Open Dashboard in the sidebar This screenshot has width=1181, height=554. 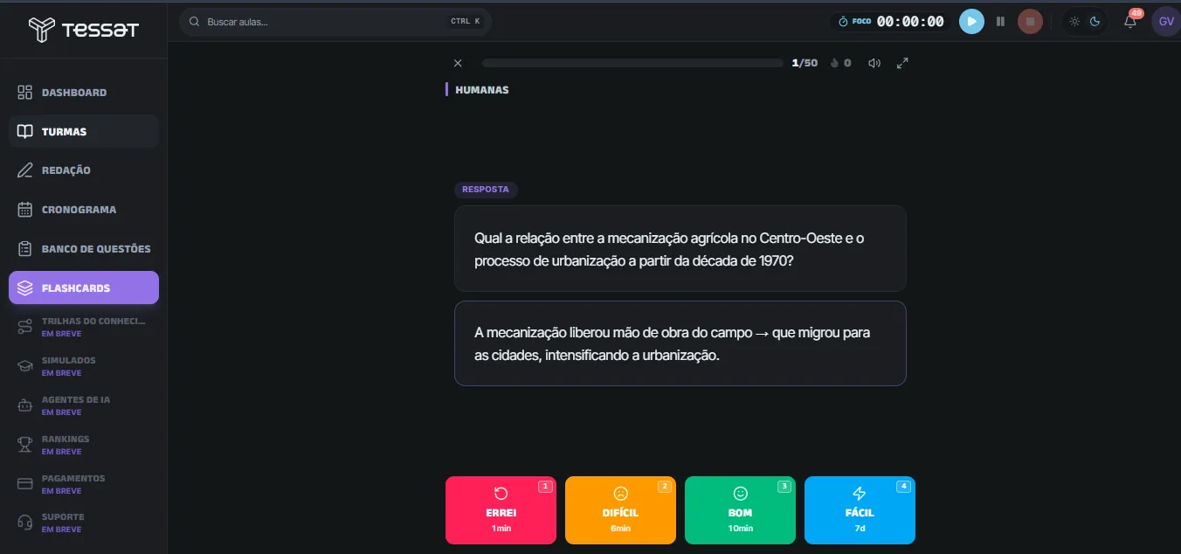[x=84, y=92]
